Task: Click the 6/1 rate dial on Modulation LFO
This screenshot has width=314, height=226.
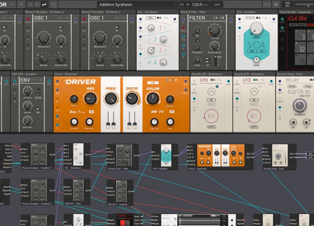Action: (x=211, y=116)
